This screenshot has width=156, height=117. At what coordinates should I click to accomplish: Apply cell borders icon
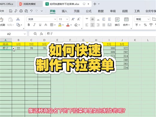(52, 25)
